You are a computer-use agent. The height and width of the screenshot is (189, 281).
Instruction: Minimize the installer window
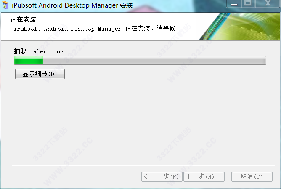pyautogui.click(x=234, y=4)
